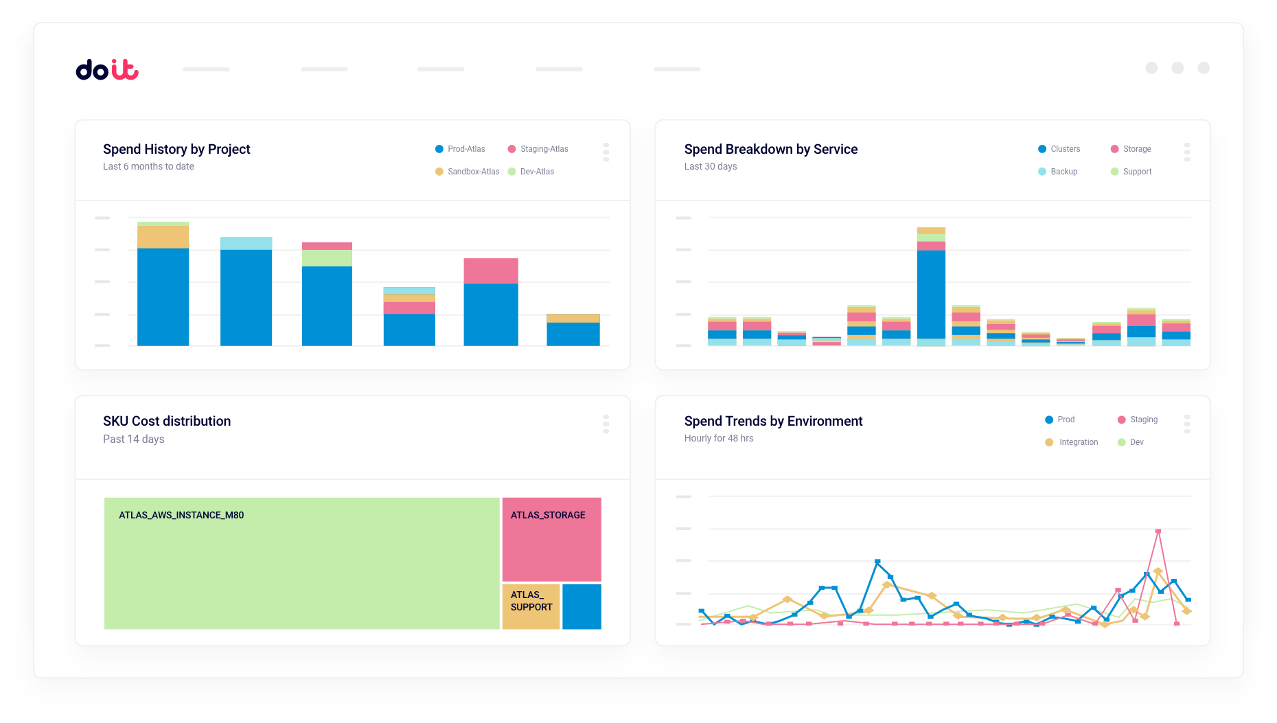Viewport: 1277px width, 723px height.
Task: Toggle Dev-Atlas legend entry
Action: (531, 172)
